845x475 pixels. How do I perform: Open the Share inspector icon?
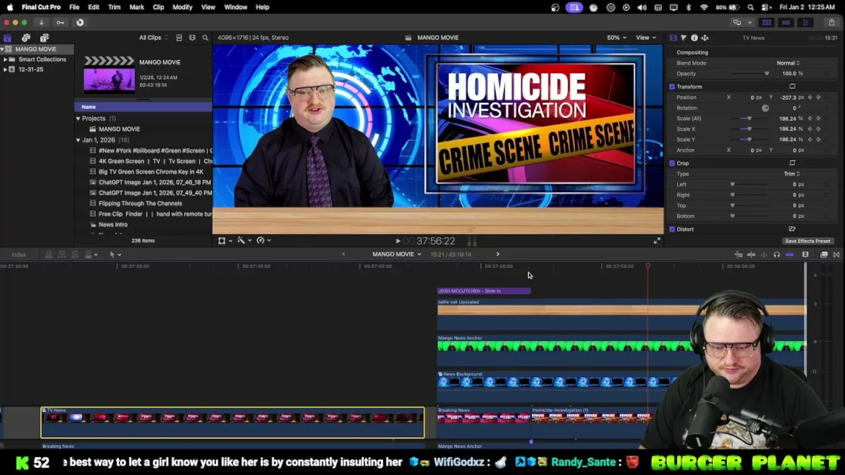click(704, 38)
